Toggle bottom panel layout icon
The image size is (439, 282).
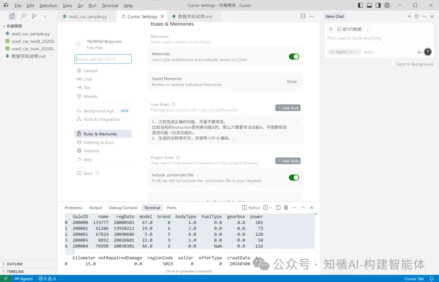tap(369, 5)
